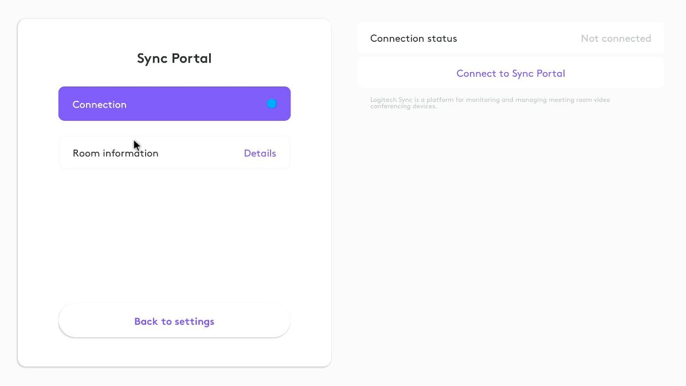Screen dimensions: 686x386
Task: Click the Logitech Sync description text
Action: click(x=490, y=103)
